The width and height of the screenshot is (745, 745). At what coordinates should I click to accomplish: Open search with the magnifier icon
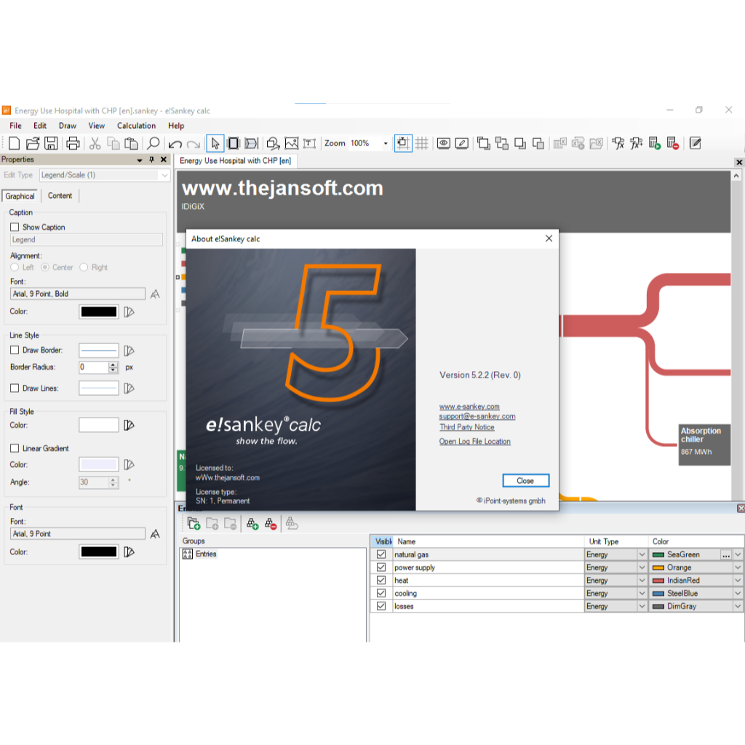(x=153, y=143)
